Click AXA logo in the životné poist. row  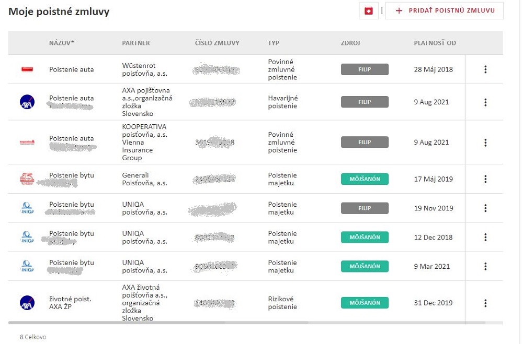click(x=27, y=303)
